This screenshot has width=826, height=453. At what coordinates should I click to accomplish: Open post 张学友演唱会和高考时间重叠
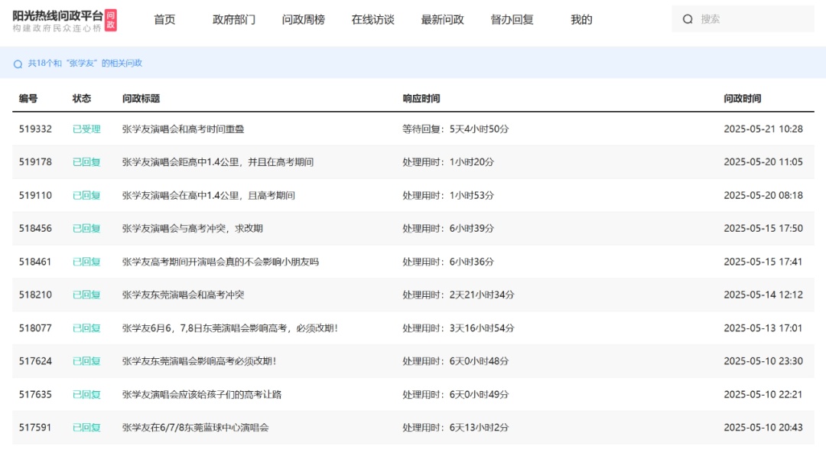point(184,129)
